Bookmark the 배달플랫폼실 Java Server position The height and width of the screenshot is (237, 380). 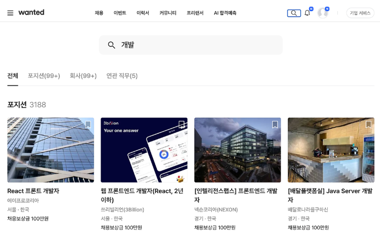point(368,125)
